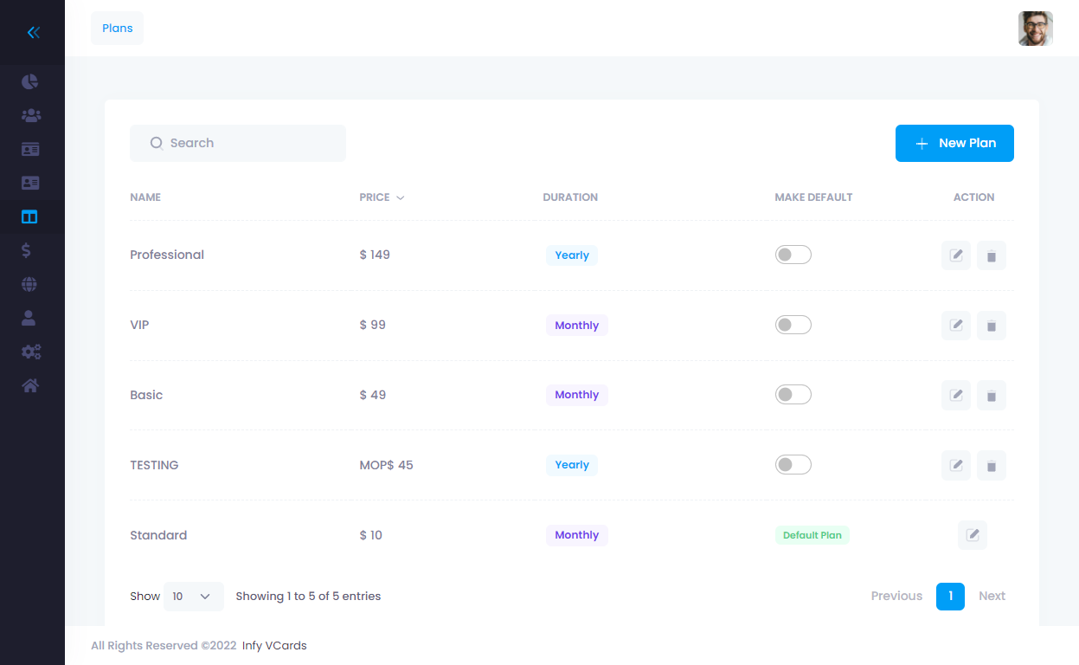
Task: Open the Show entries per page dropdown
Action: click(193, 597)
